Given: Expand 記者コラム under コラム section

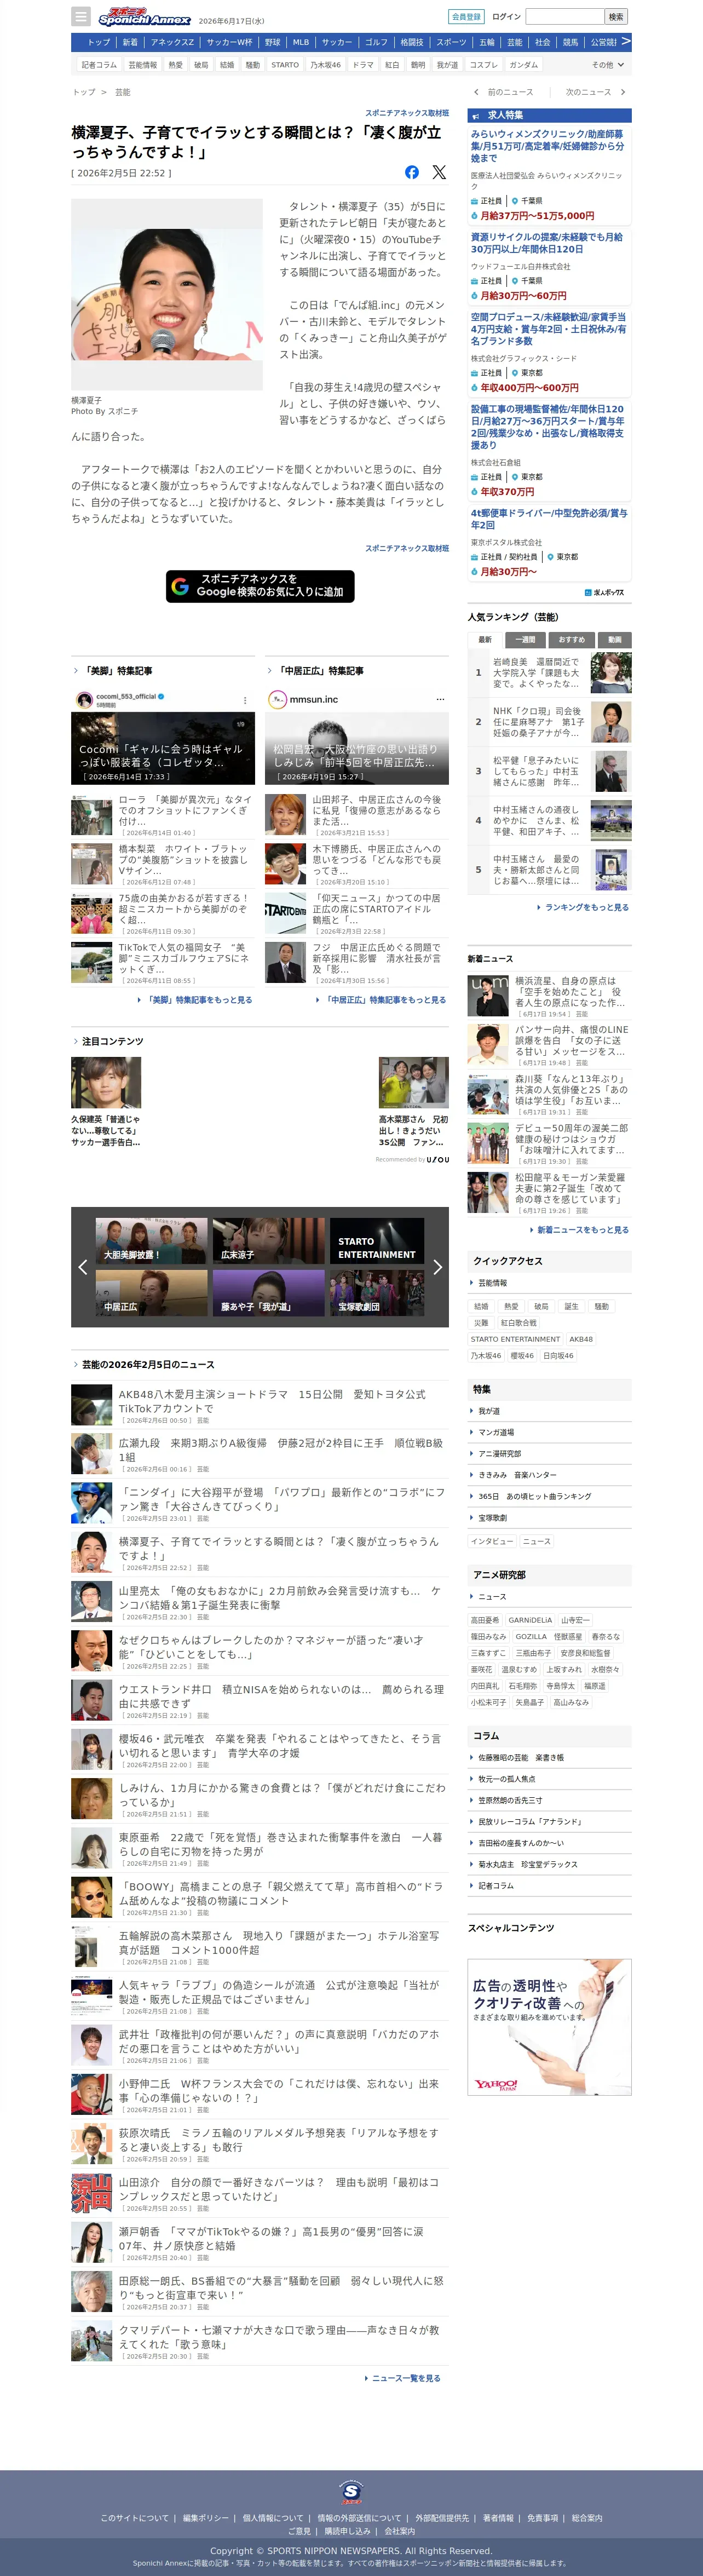Looking at the screenshot, I should (x=549, y=1886).
